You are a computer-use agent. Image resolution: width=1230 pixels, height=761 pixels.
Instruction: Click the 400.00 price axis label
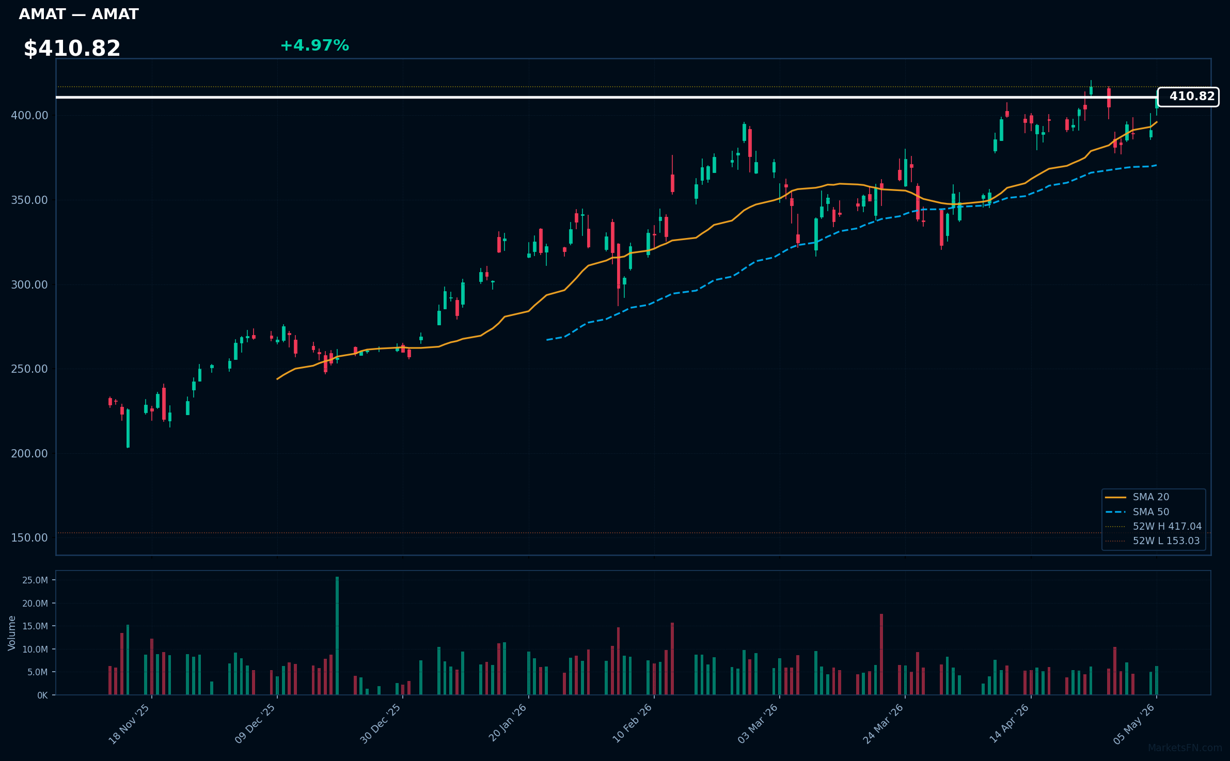tap(29, 116)
